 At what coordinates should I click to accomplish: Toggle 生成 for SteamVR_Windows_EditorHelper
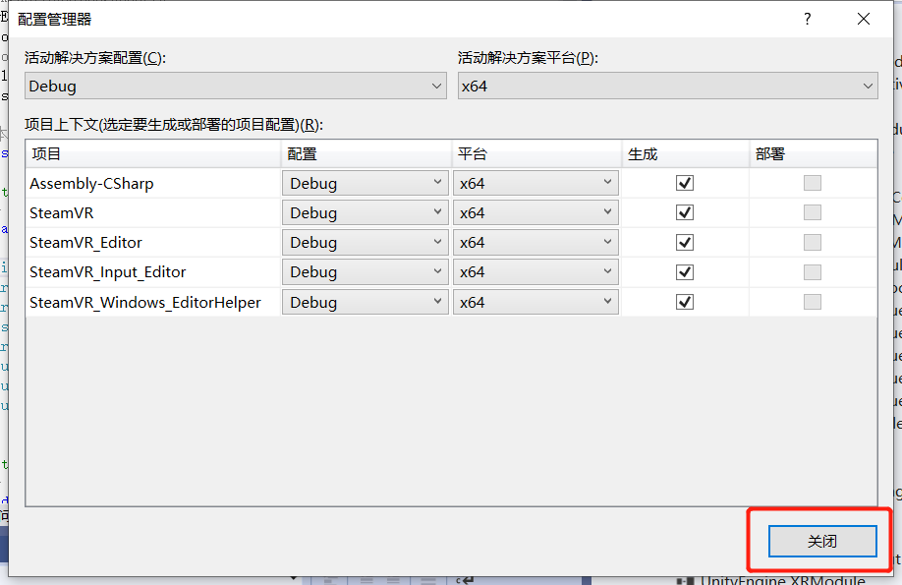pyautogui.click(x=685, y=302)
